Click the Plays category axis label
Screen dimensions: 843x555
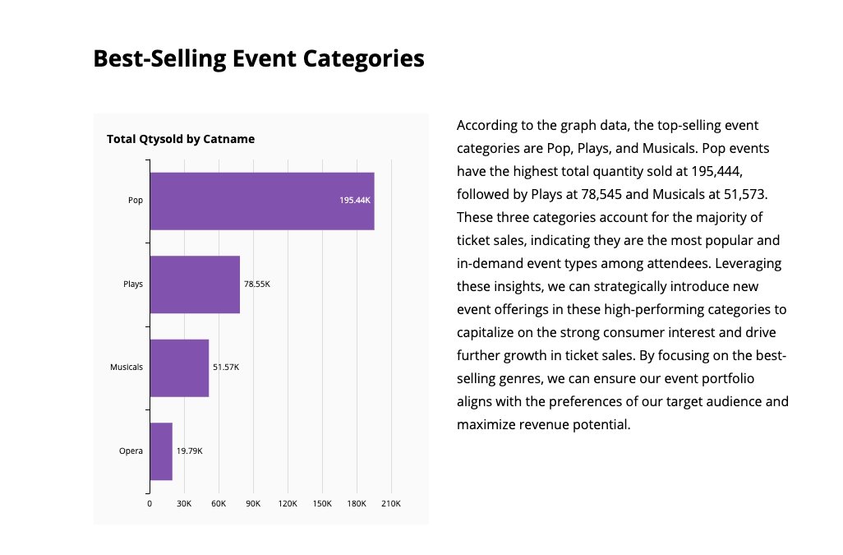[133, 284]
